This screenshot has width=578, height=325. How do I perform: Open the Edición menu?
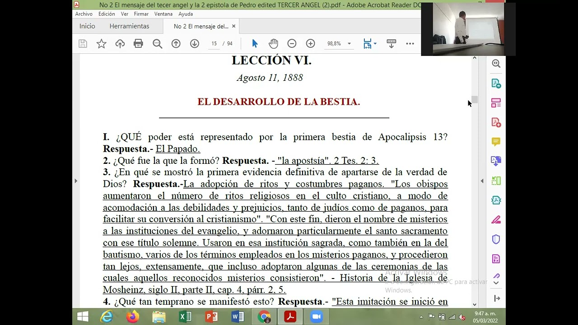click(107, 14)
